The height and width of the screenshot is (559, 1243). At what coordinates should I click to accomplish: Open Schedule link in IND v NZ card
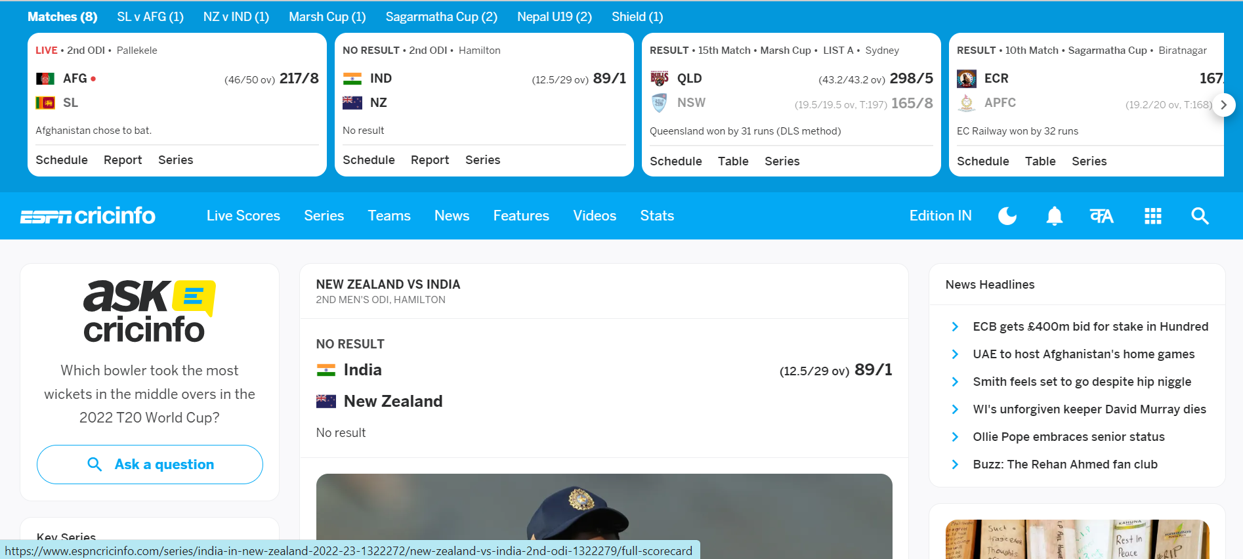(369, 160)
